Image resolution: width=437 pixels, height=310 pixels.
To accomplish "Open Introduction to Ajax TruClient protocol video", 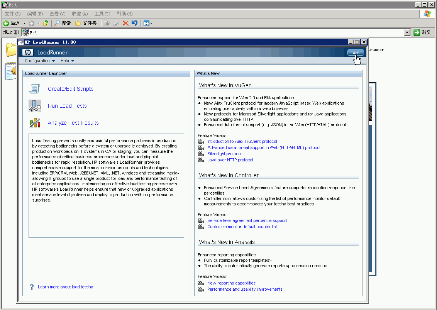I will [242, 141].
